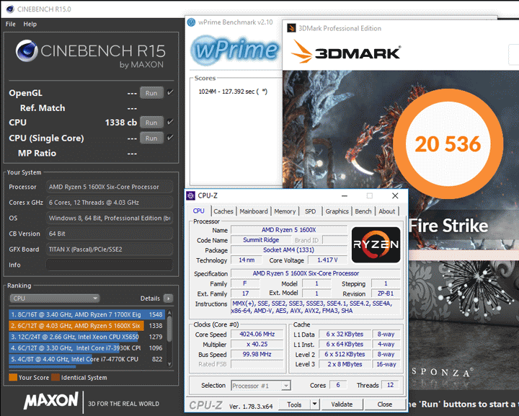Toggle the CPU (Single Core) checkbox

click(x=170, y=137)
